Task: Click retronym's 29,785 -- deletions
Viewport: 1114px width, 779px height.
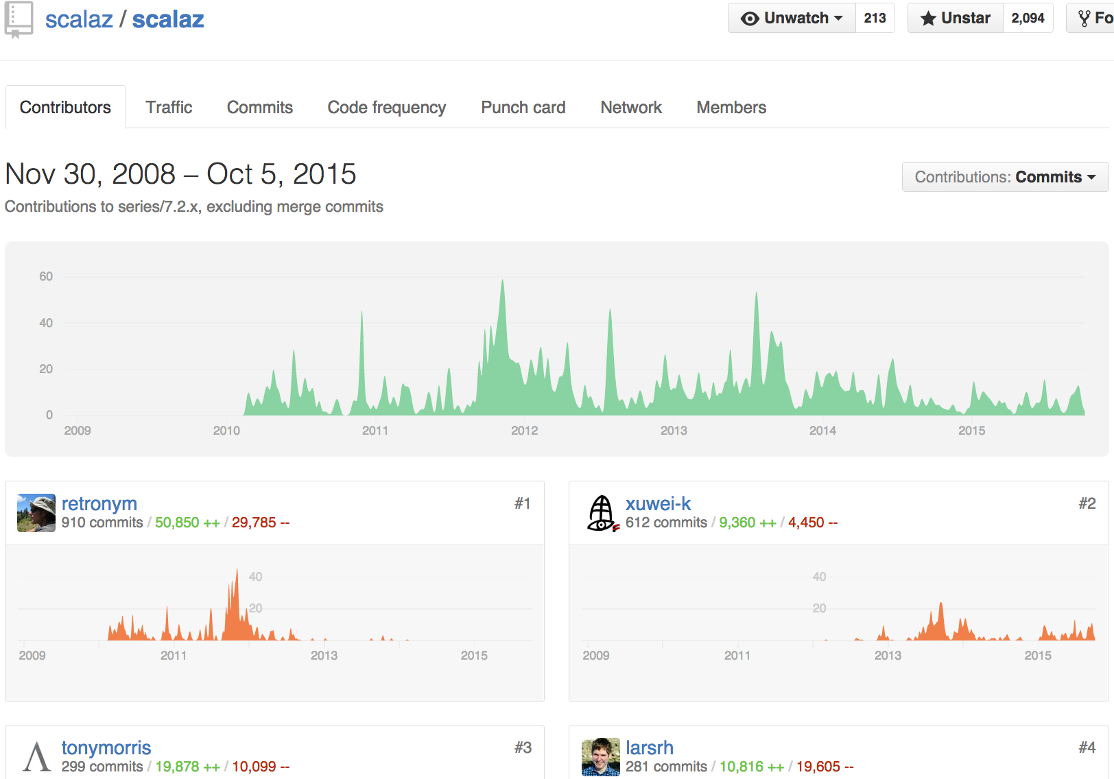Action: (261, 523)
